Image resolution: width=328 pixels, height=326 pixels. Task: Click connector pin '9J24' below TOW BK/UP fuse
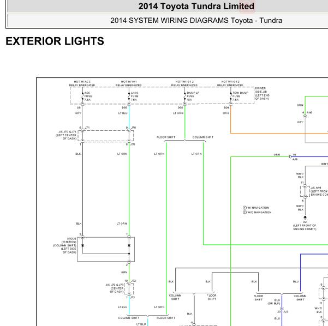226,107
